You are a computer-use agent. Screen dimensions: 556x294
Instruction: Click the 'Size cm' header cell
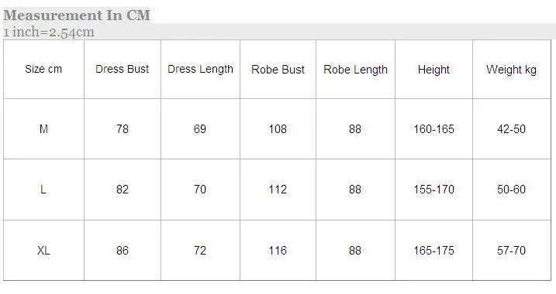[x=43, y=69]
